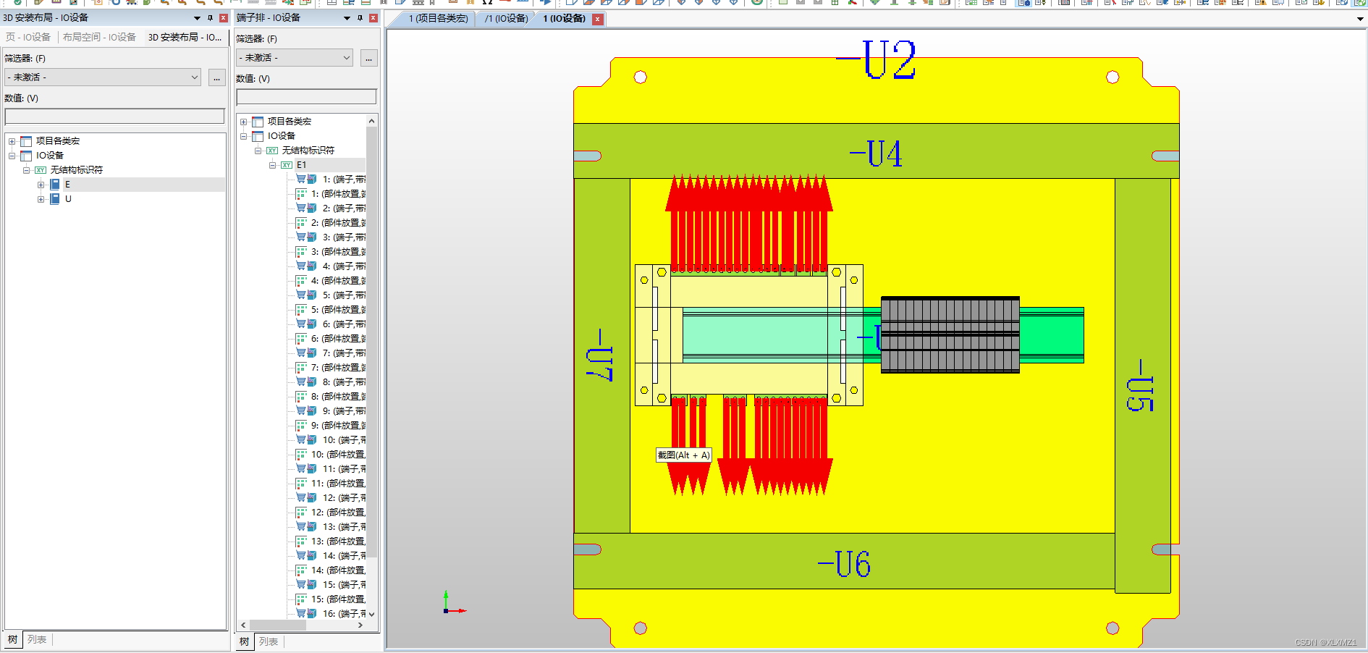This screenshot has height=653, width=1368.
Task: Switch 端子排 panel to 列表 view
Action: [269, 642]
